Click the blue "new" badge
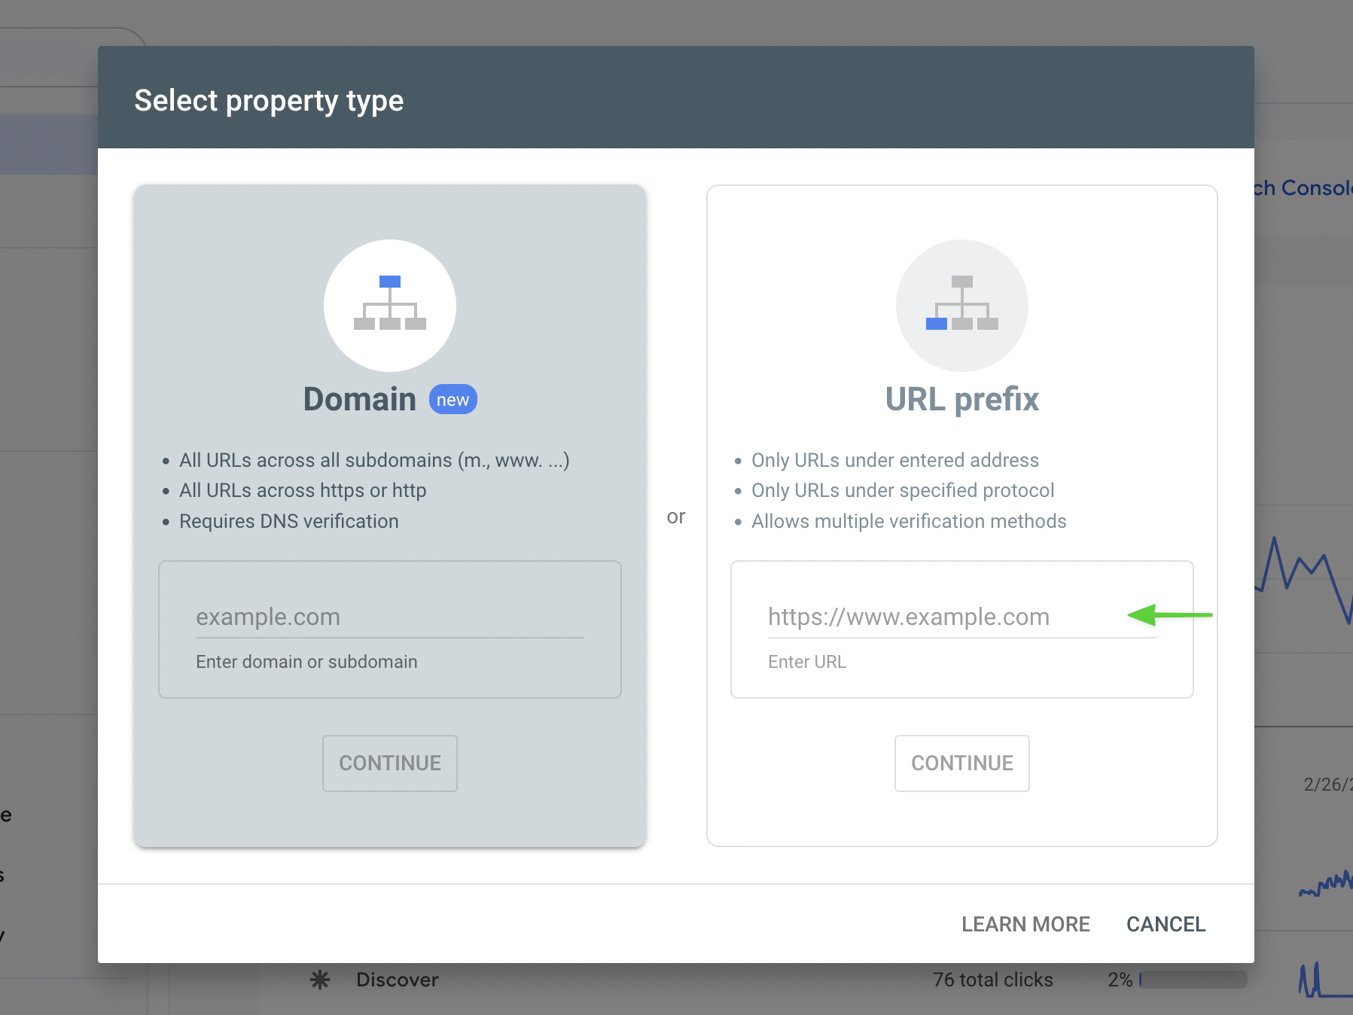1353x1015 pixels. tap(453, 400)
